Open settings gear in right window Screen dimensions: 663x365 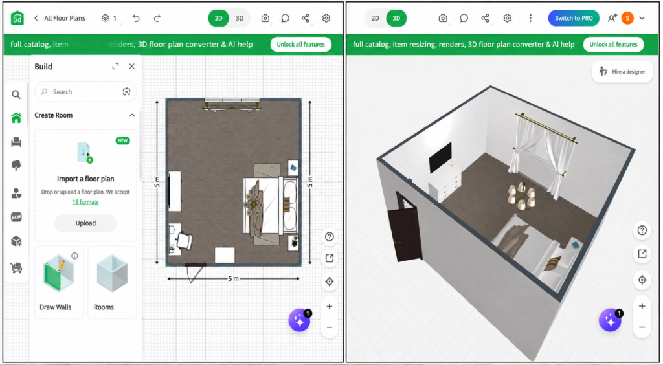click(508, 18)
